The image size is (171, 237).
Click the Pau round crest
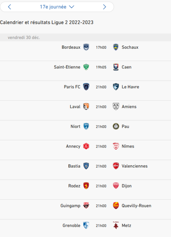click(116, 126)
